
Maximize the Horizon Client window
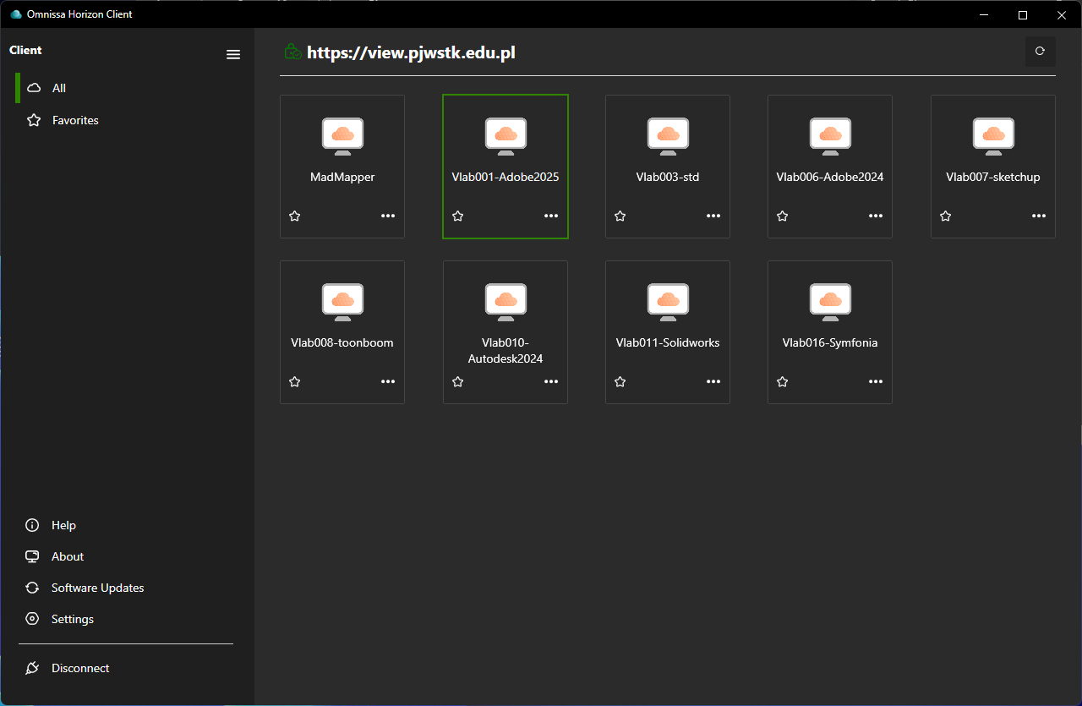click(x=1023, y=14)
